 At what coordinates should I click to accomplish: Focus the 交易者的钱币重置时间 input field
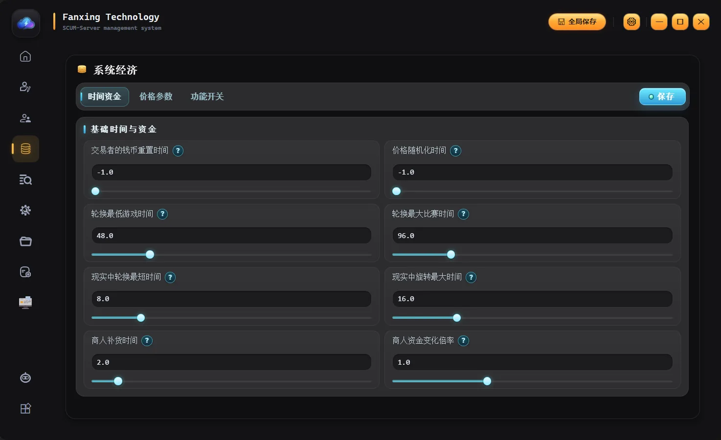pyautogui.click(x=231, y=172)
